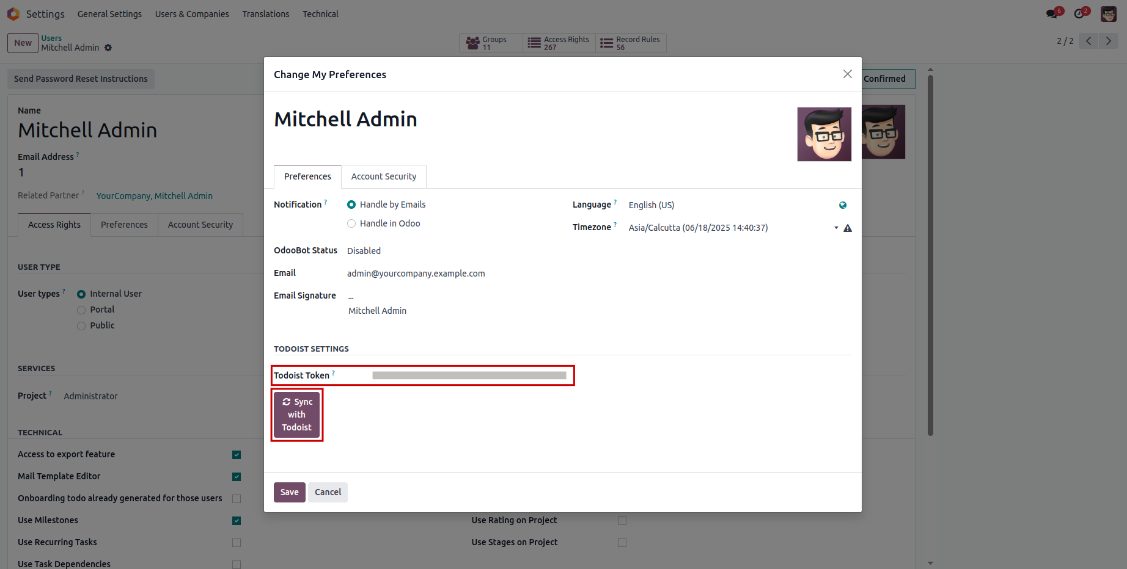1127x569 pixels.
Task: Toggle Mail Template Editor checkbox
Action: [237, 477]
